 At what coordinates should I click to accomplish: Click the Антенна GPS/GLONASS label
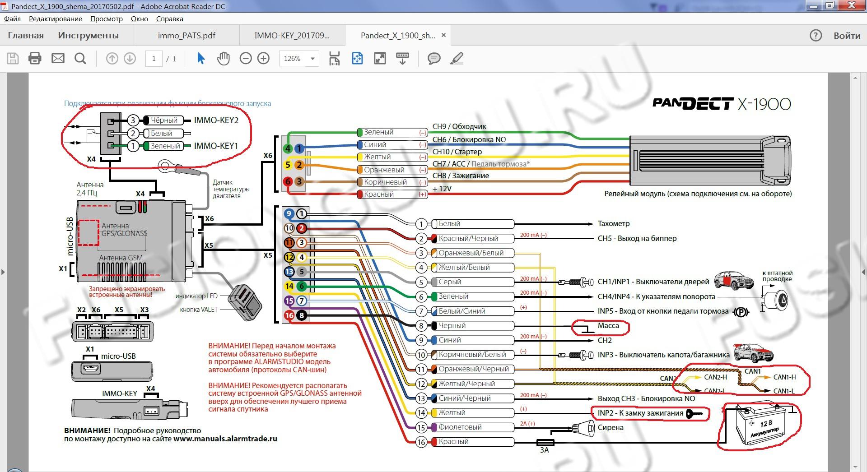[x=124, y=229]
